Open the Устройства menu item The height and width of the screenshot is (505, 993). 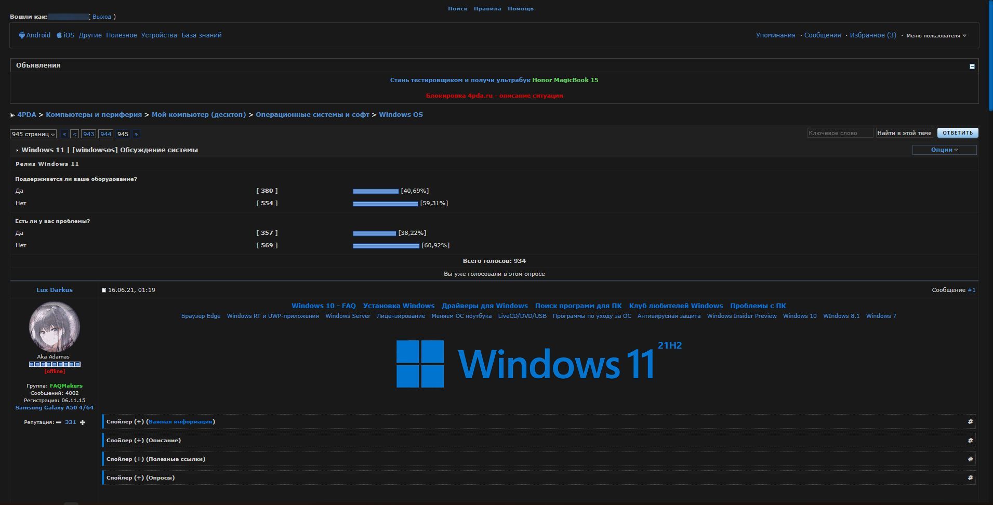tap(159, 35)
